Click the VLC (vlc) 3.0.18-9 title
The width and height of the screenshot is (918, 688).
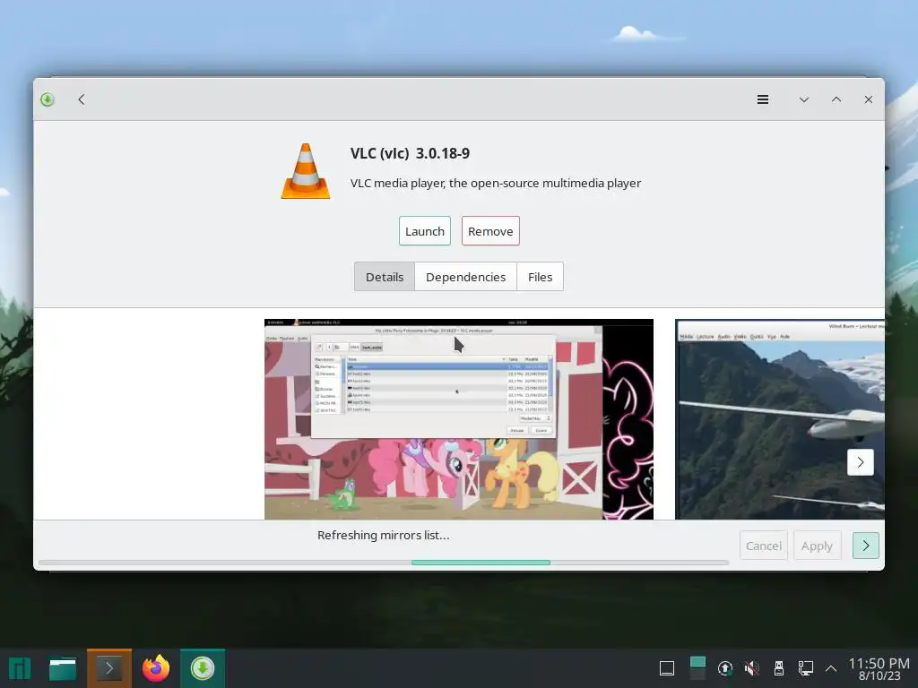point(410,153)
